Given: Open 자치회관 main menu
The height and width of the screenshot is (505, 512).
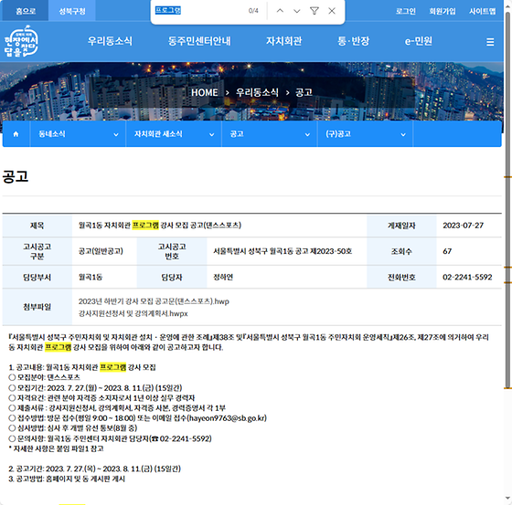Looking at the screenshot, I should (x=283, y=41).
